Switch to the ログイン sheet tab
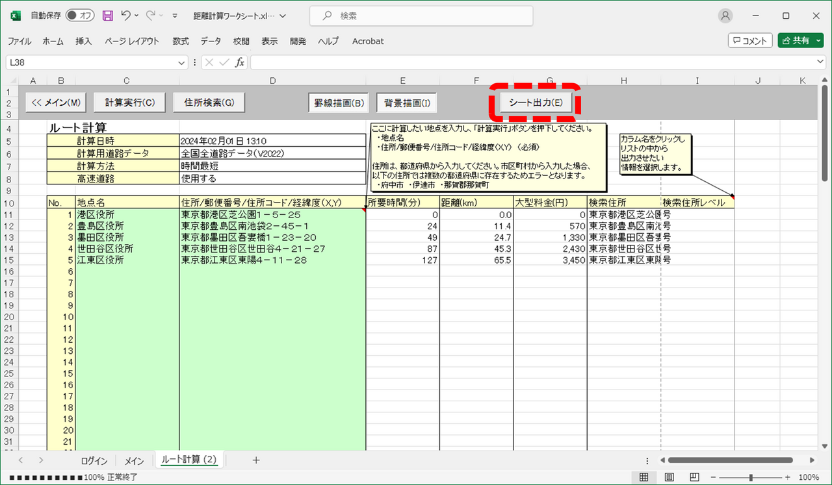832x485 pixels. [94, 461]
